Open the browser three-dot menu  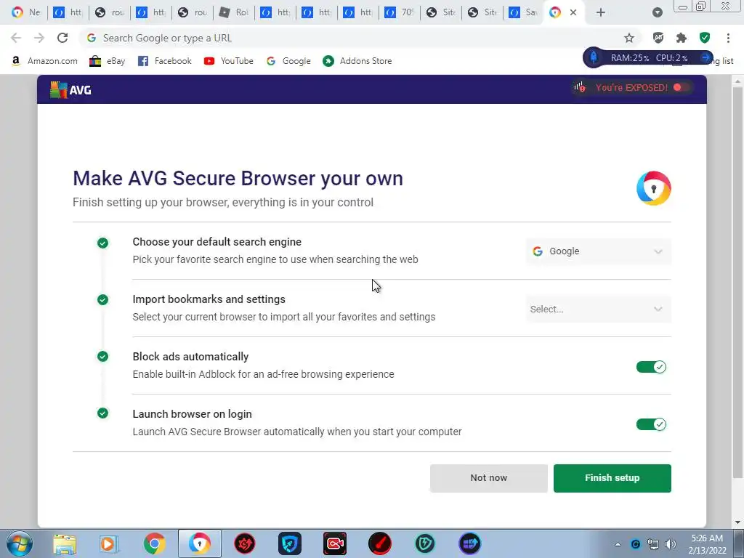[728, 38]
